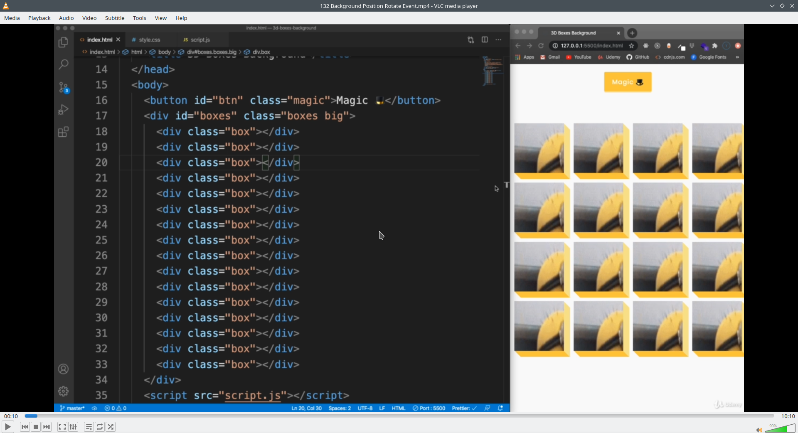
Task: Open the Spaces: 2 indentation selector
Action: [340, 408]
